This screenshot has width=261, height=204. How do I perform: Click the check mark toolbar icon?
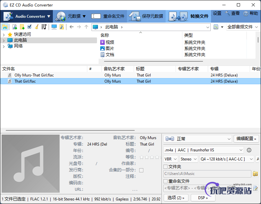coord(29,27)
